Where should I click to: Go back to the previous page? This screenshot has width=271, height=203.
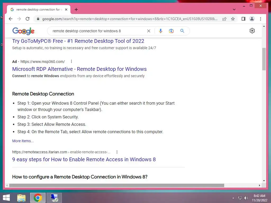(11, 19)
